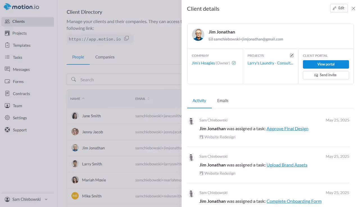Switch to the Companies tab
The height and width of the screenshot is (207, 358).
[x=105, y=57]
